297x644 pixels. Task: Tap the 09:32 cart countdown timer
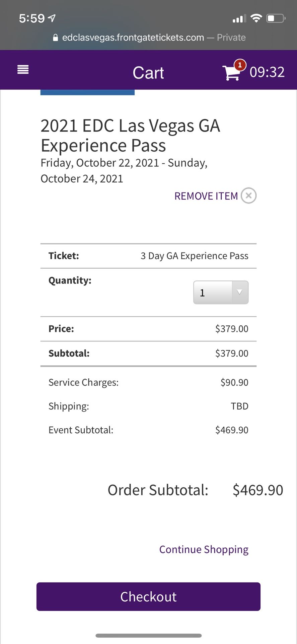click(267, 72)
